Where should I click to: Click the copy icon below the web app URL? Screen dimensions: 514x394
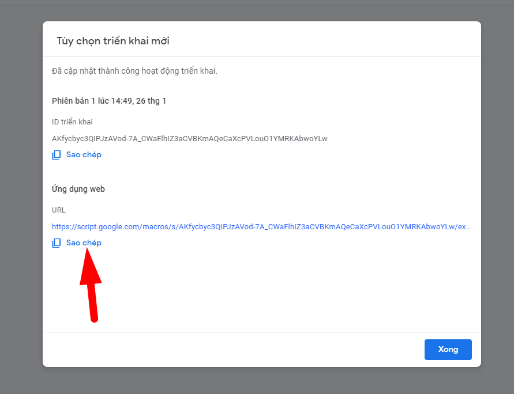(57, 243)
